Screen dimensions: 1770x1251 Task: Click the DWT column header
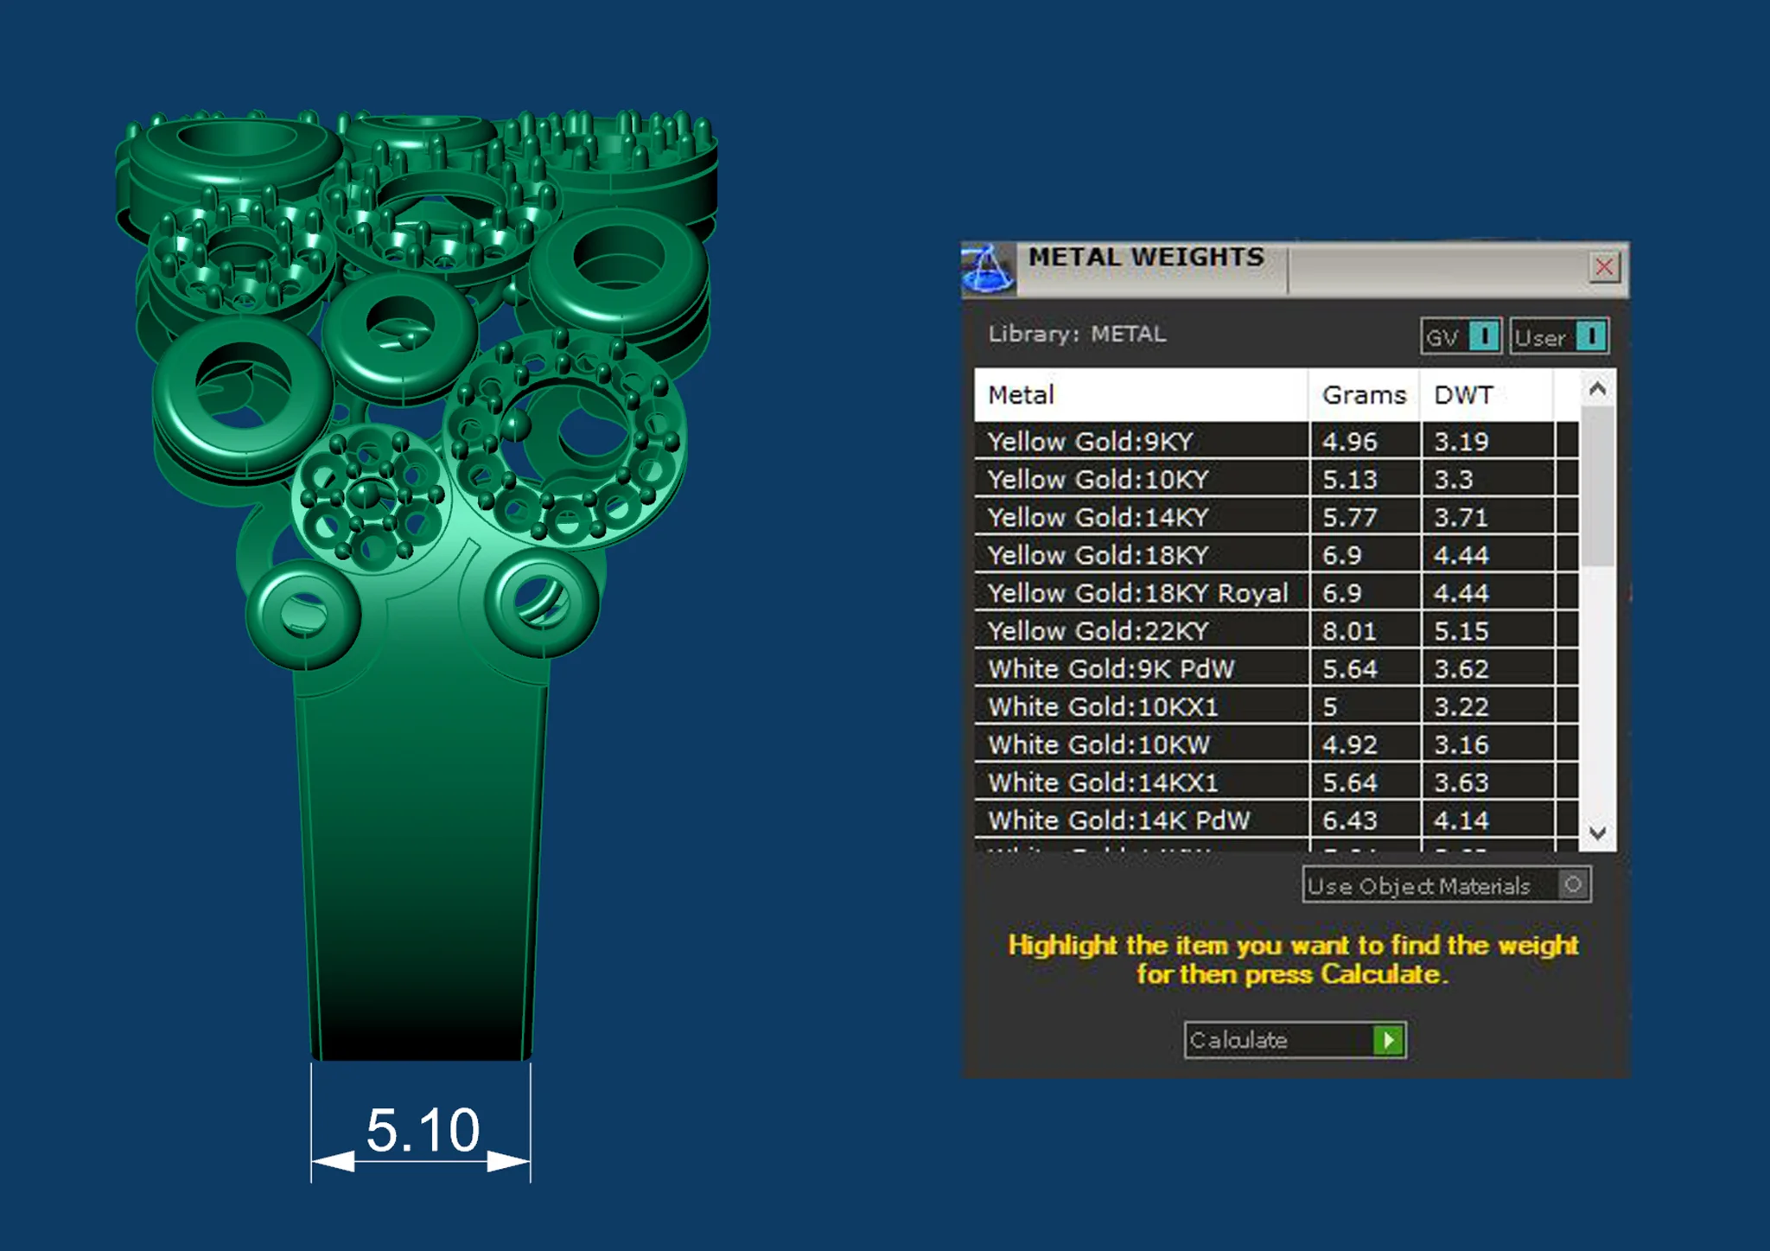point(1487,395)
